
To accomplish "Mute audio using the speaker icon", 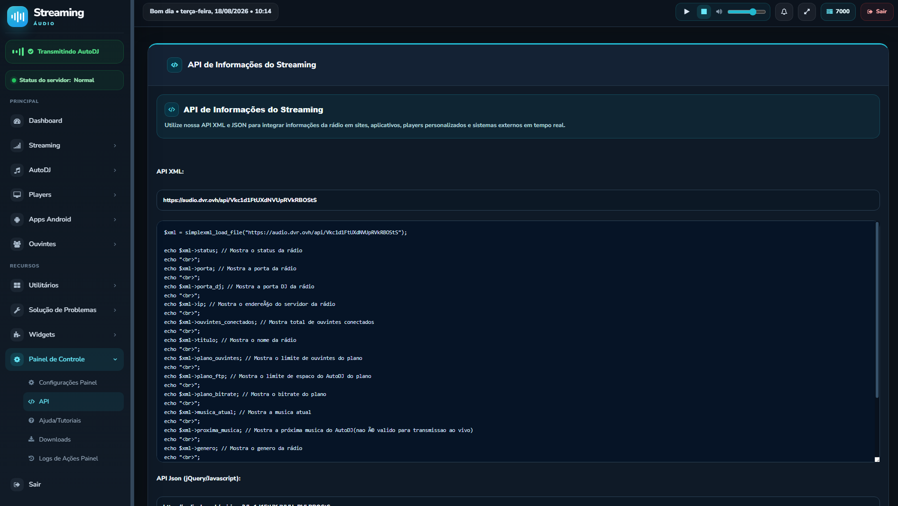I will [719, 11].
